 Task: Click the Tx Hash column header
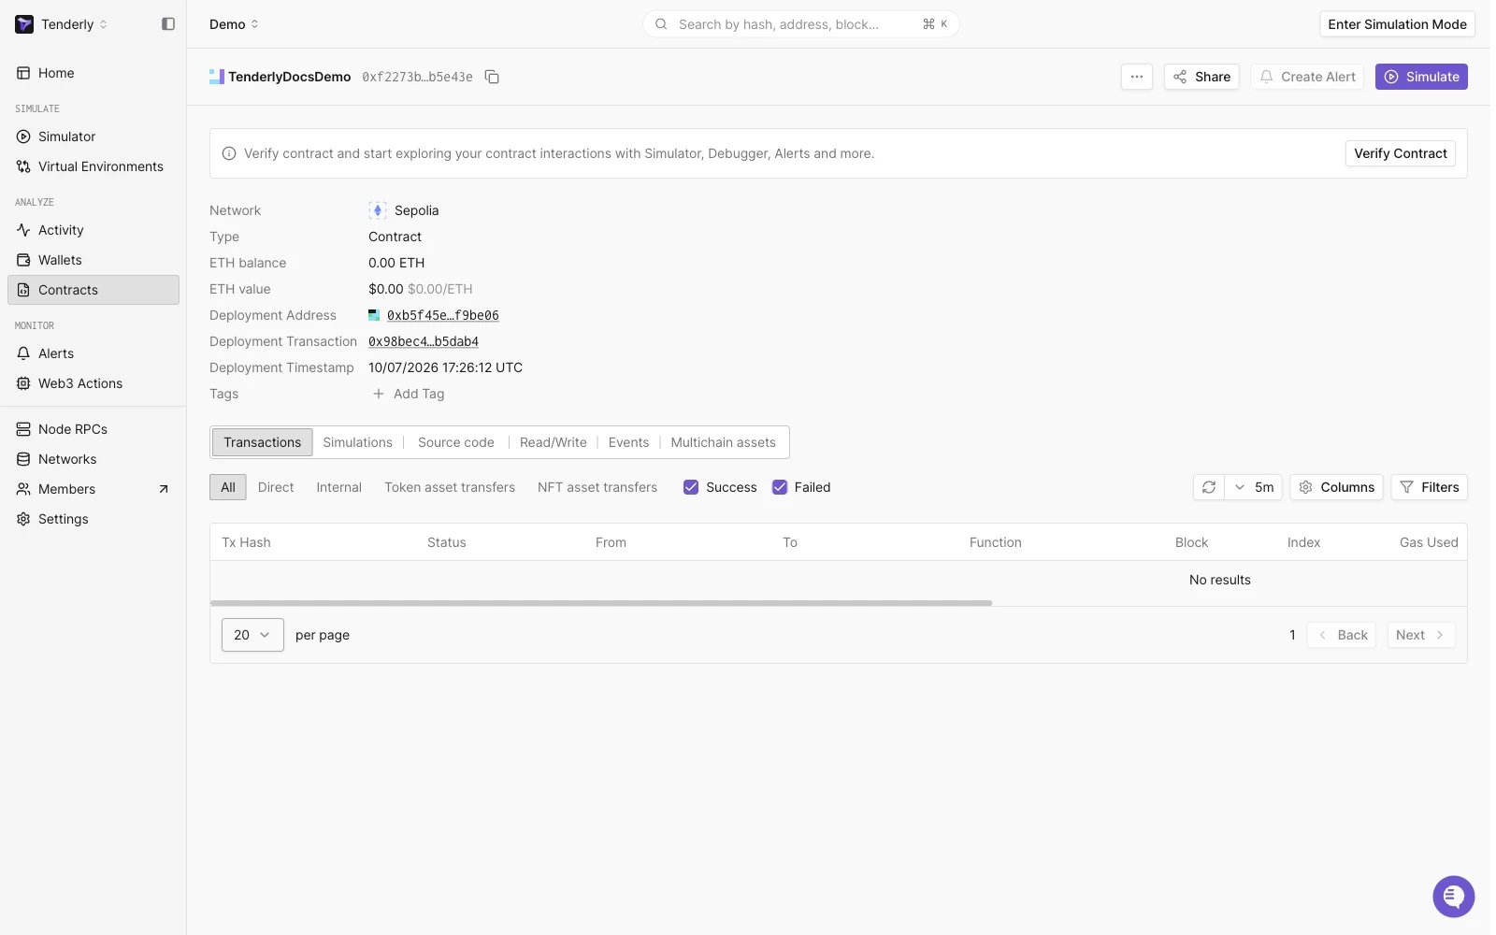point(246,542)
